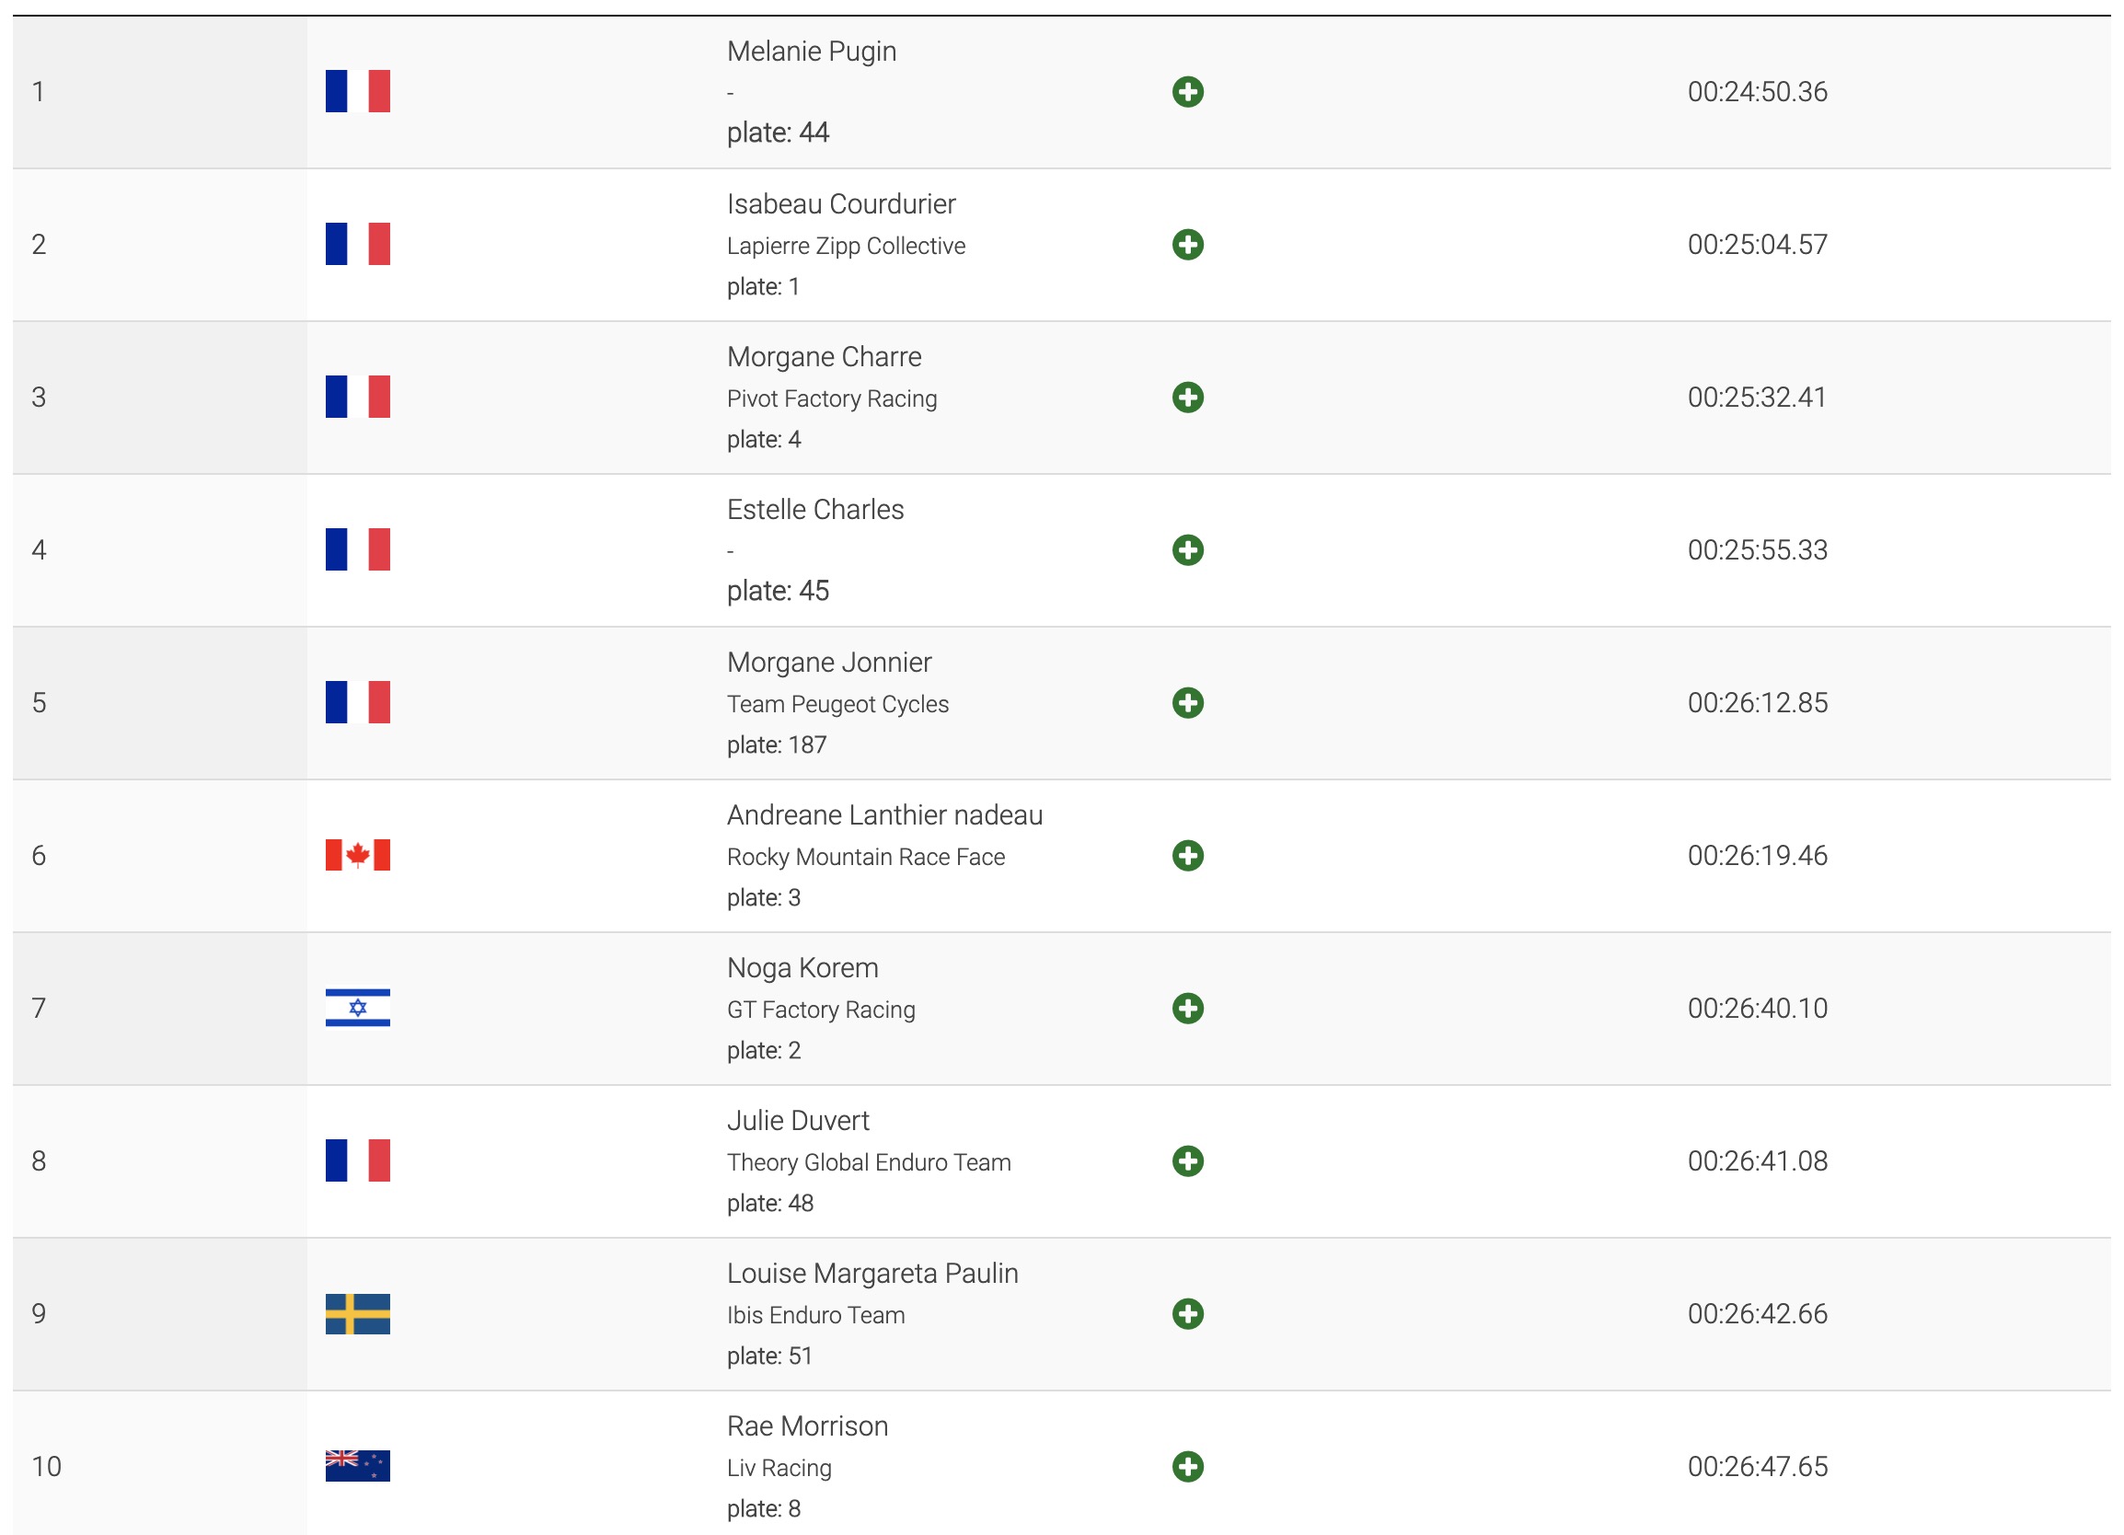
Task: Click the finish time 00:24:50.36
Action: [1757, 92]
